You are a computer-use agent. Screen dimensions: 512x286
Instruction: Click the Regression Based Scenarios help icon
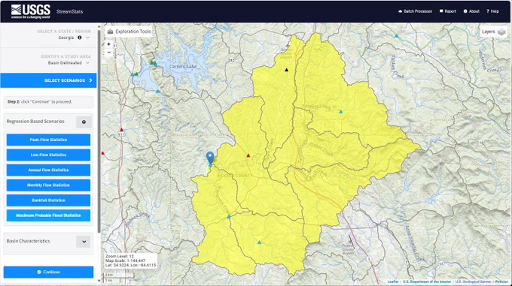[84, 122]
